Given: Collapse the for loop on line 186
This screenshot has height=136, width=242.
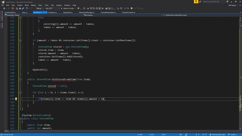Looking at the screenshot, I should (x=20, y=93).
